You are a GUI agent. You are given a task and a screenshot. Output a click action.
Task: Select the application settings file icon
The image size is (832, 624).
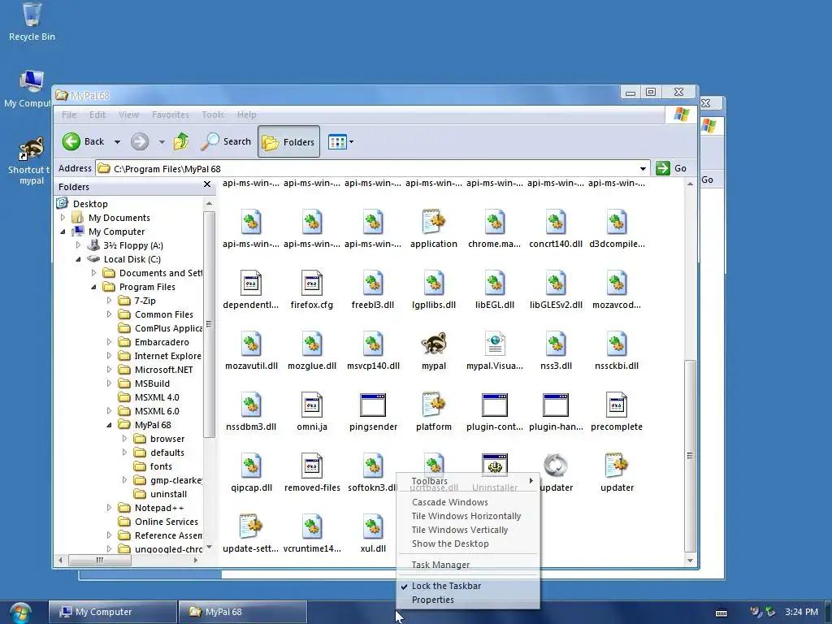click(434, 223)
